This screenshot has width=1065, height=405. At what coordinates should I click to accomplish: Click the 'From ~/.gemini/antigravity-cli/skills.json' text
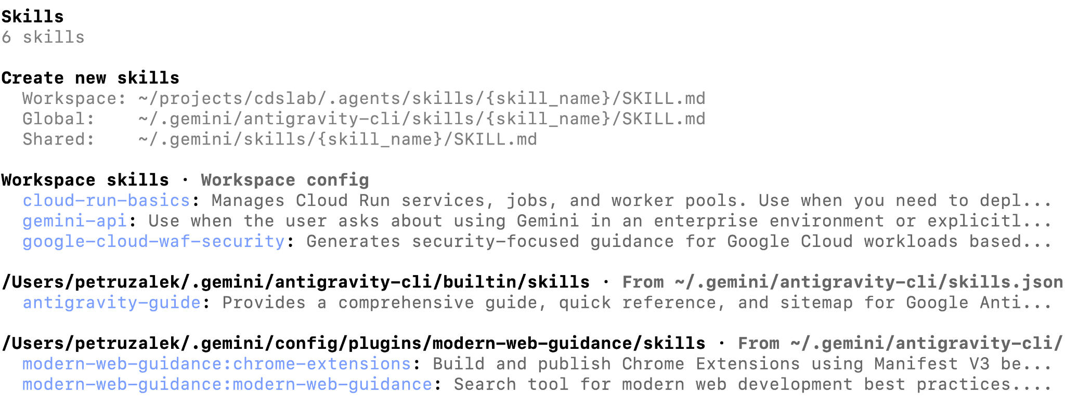(842, 282)
